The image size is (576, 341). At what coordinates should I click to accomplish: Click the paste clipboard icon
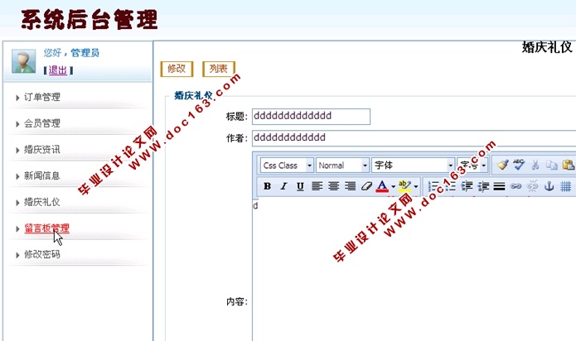click(x=569, y=165)
